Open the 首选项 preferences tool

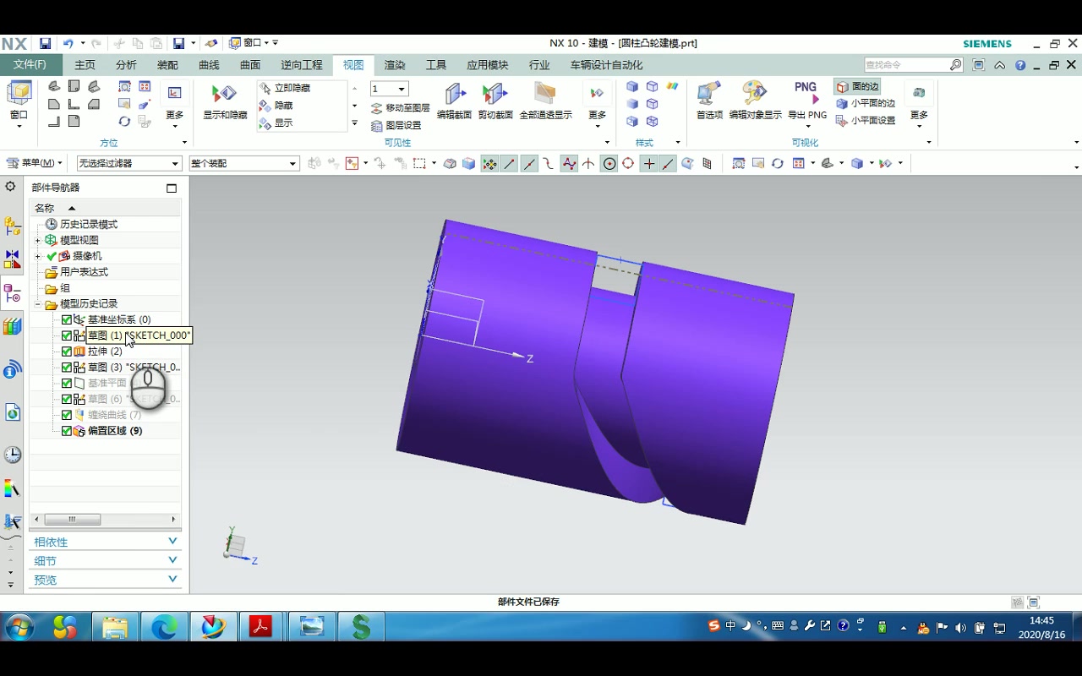point(709,101)
